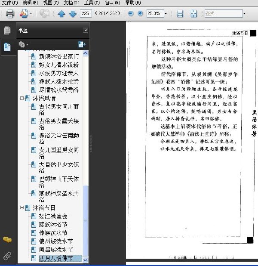Image resolution: width=258 pixels, height=266 pixels.
Task: Open bookmark options gear menu
Action: [x=23, y=44]
